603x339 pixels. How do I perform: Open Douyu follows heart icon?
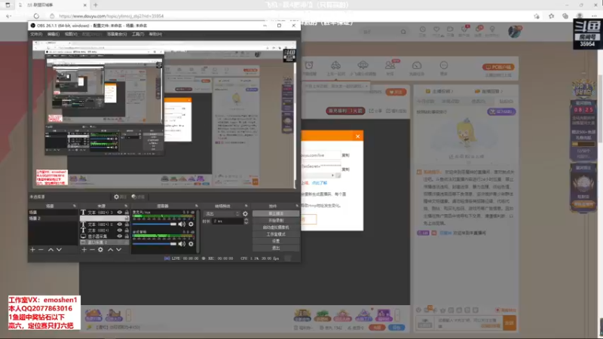(436, 29)
